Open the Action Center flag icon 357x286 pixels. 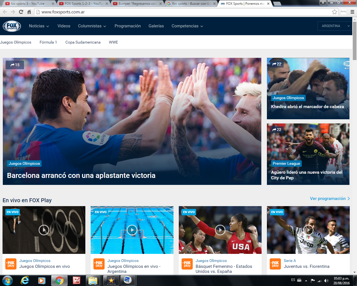click(x=313, y=280)
